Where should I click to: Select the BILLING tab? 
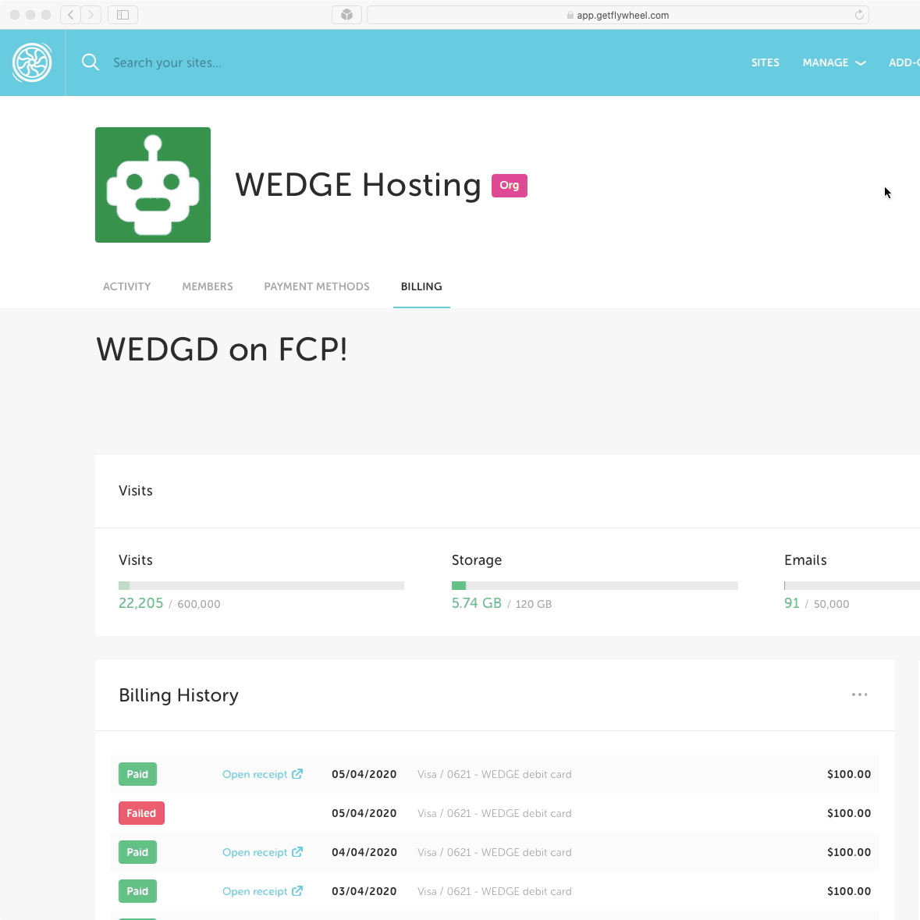click(x=421, y=286)
